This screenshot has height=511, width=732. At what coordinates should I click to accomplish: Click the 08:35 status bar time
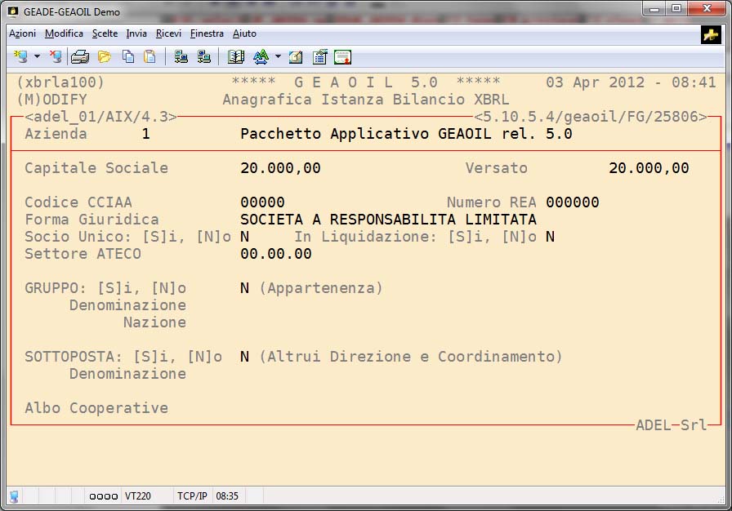(x=227, y=496)
